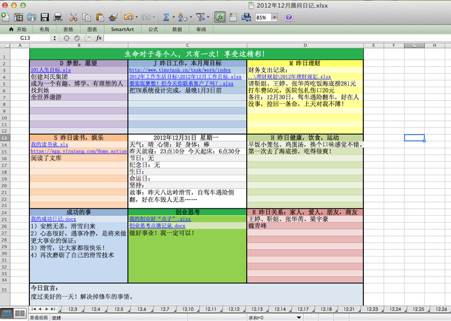
Task: Open the 我的成功日记.docx link
Action: (x=53, y=219)
